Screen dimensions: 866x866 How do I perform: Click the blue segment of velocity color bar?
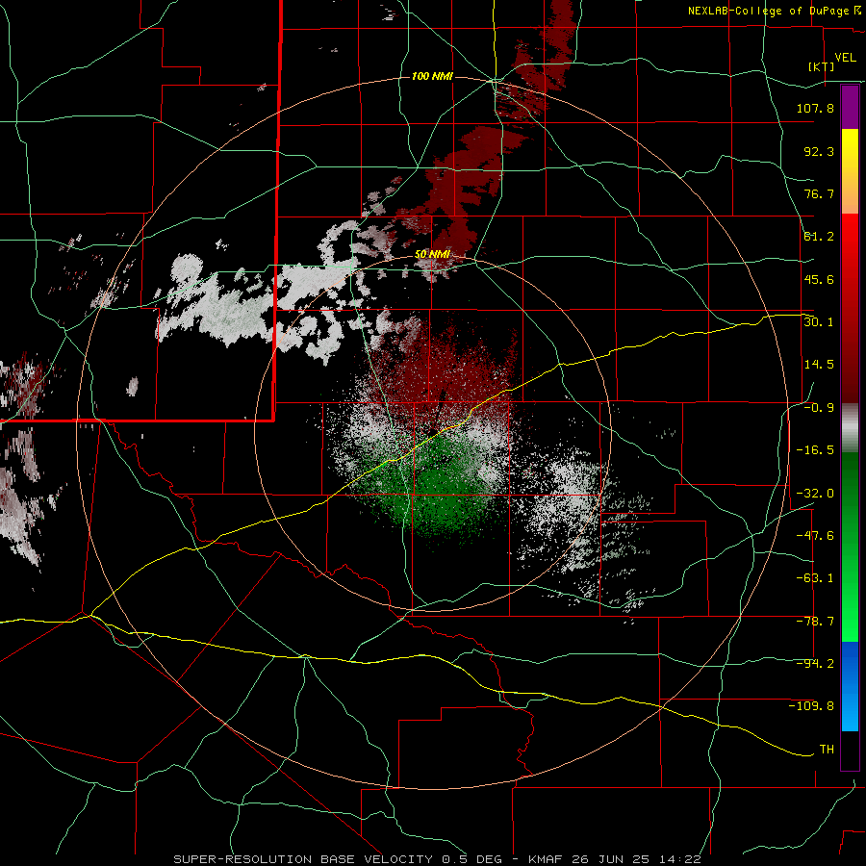(x=850, y=686)
